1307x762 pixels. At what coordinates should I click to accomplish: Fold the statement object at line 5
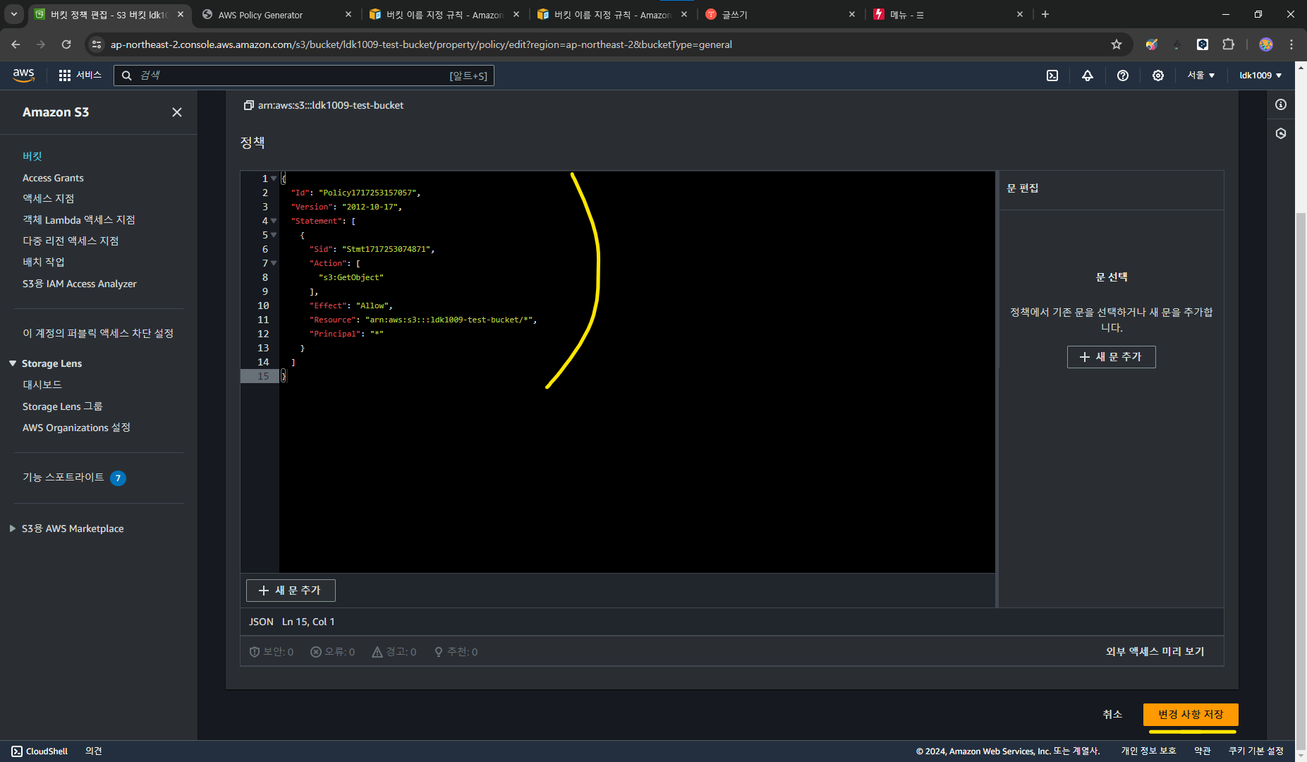tap(274, 235)
